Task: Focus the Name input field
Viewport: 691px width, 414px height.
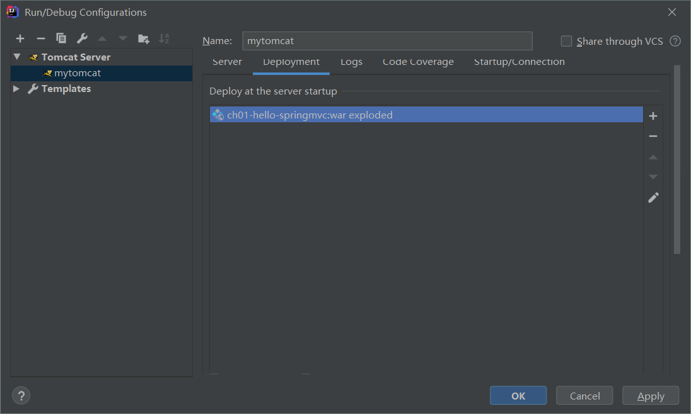Action: [x=387, y=41]
